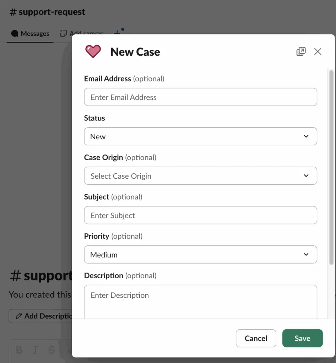Image resolution: width=336 pixels, height=363 pixels.
Task: Click the plus icon next to Add canvas
Action: [x=117, y=33]
